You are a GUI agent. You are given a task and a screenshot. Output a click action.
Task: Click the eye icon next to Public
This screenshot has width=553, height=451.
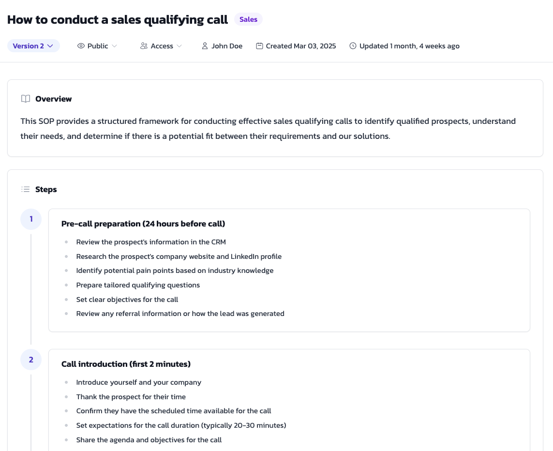[x=81, y=46]
